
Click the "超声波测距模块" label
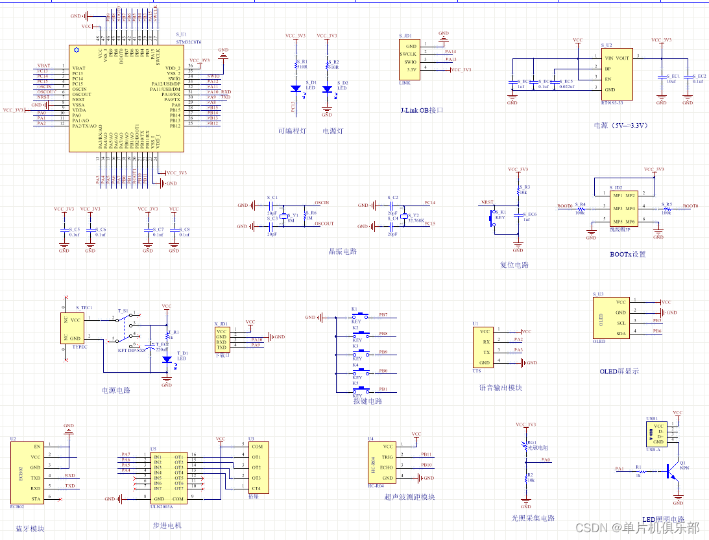click(410, 497)
